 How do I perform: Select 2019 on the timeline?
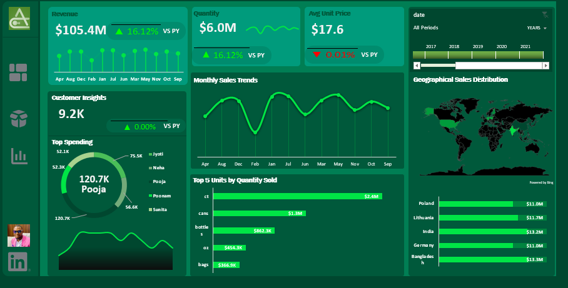(484, 55)
